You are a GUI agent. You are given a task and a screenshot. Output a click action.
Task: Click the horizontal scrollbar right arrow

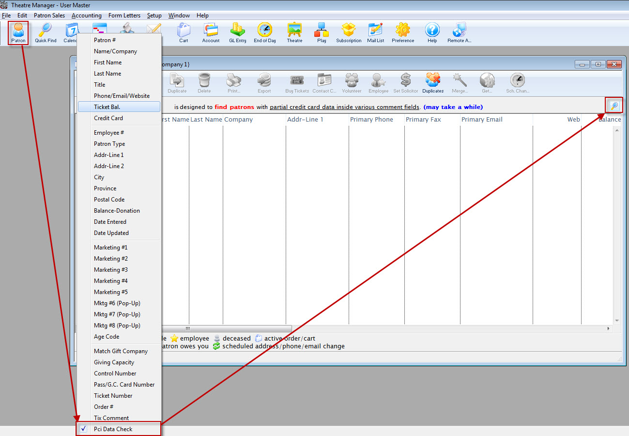[609, 328]
